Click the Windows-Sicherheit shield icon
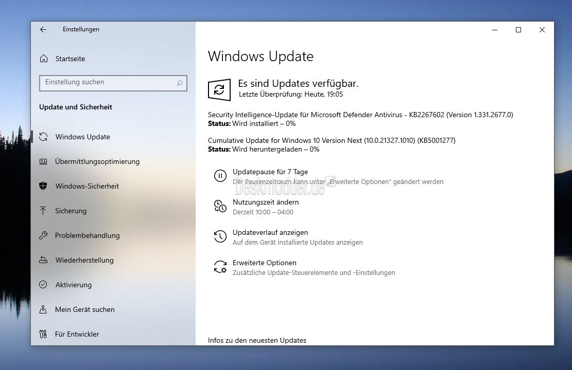Image resolution: width=572 pixels, height=370 pixels. click(44, 186)
